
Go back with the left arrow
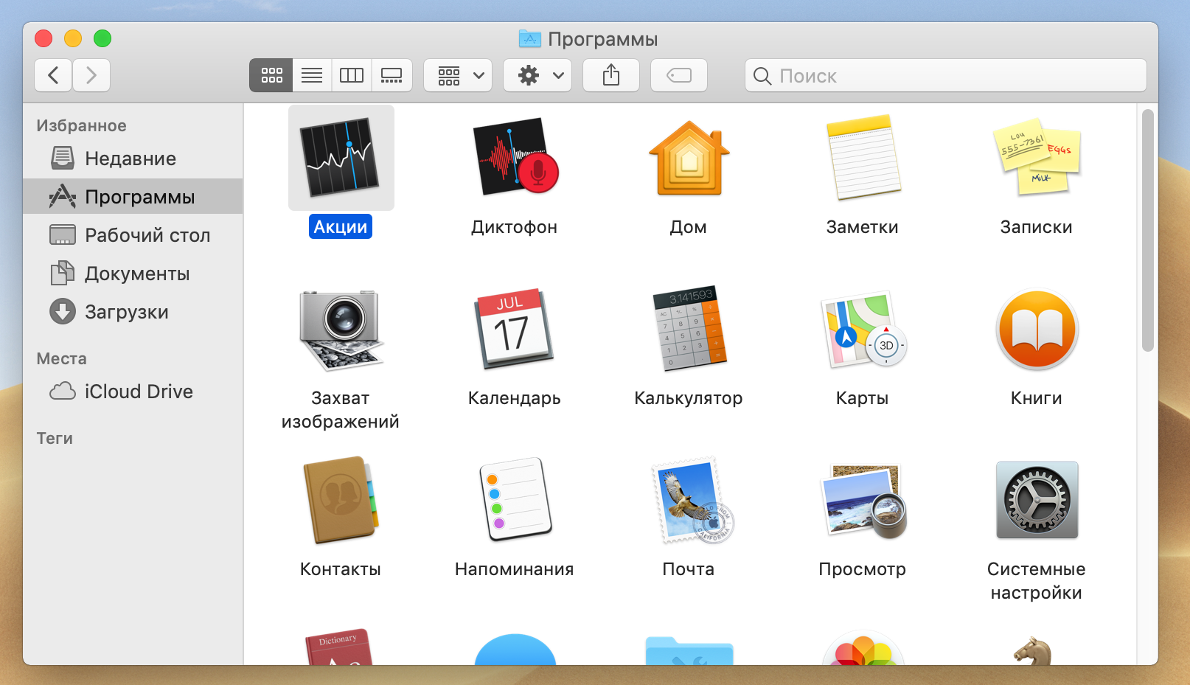[53, 75]
